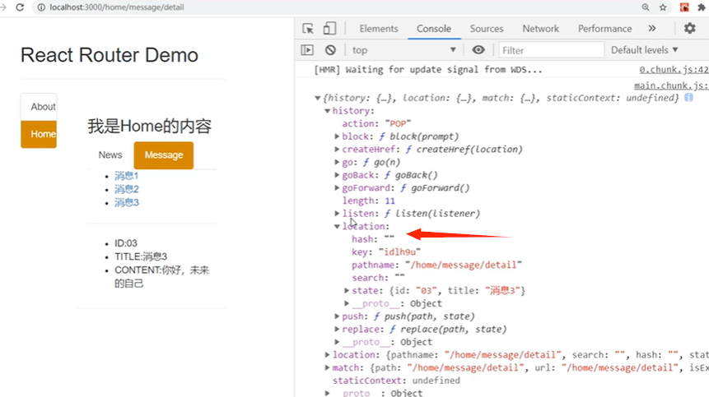The width and height of the screenshot is (709, 397).
Task: Open the Default levels dropdown
Action: click(x=644, y=50)
